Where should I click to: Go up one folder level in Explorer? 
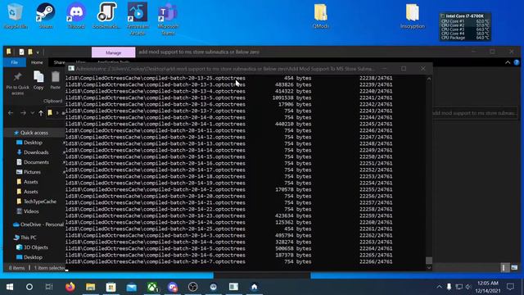click(41, 113)
